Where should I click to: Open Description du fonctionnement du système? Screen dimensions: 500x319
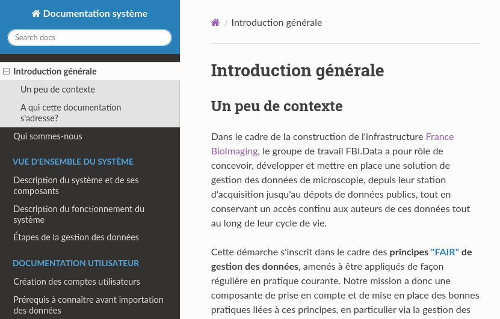click(x=79, y=214)
